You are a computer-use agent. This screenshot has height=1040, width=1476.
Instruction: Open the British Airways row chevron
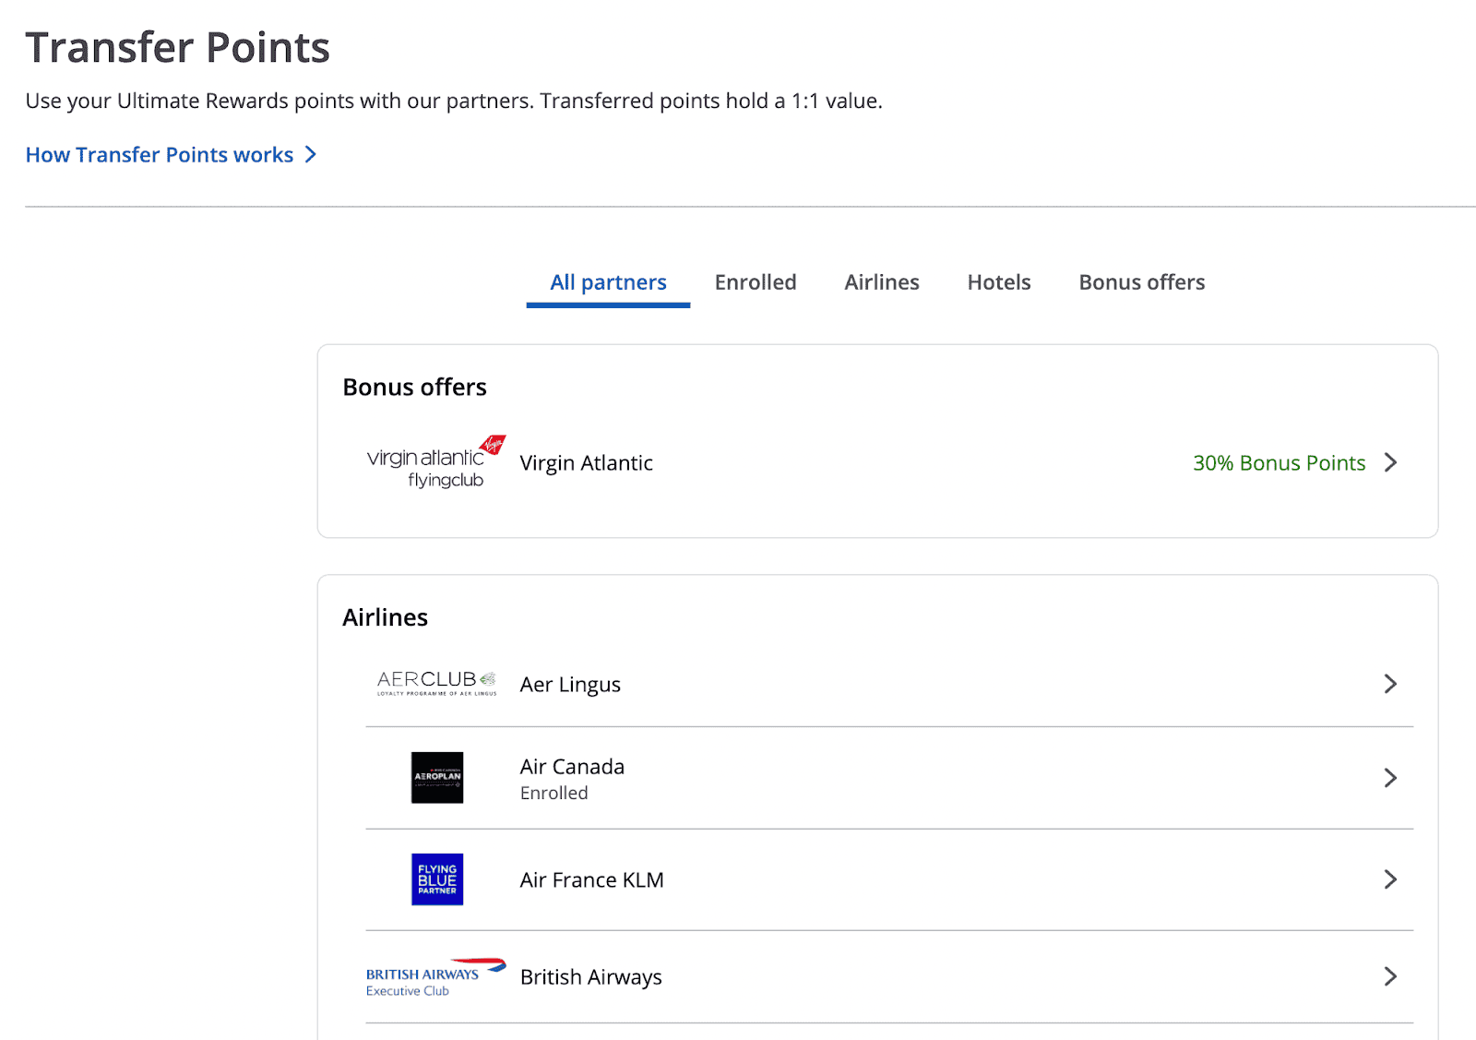[x=1390, y=976]
